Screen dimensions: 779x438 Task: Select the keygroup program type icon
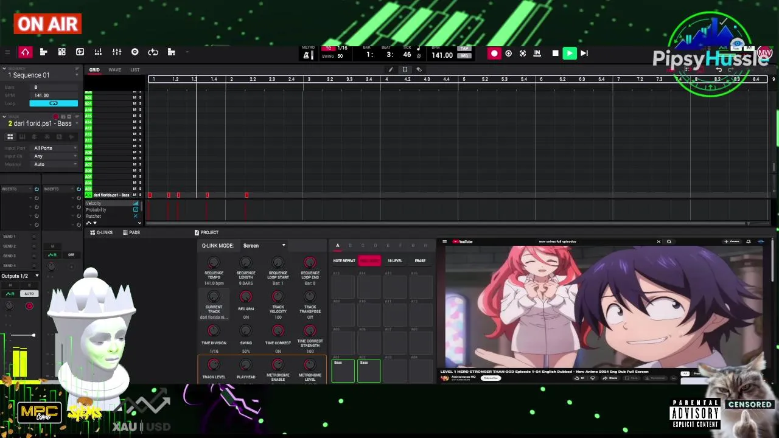tap(22, 137)
